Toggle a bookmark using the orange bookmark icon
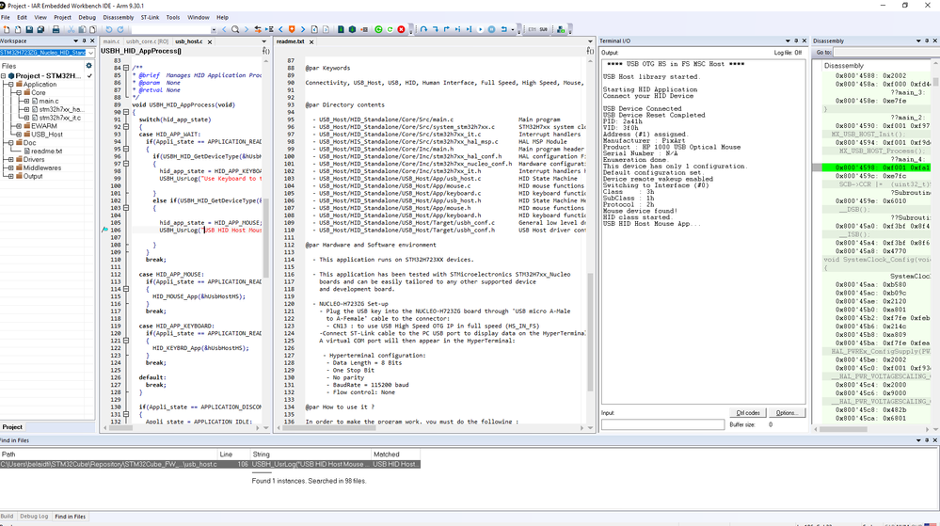 point(292,29)
